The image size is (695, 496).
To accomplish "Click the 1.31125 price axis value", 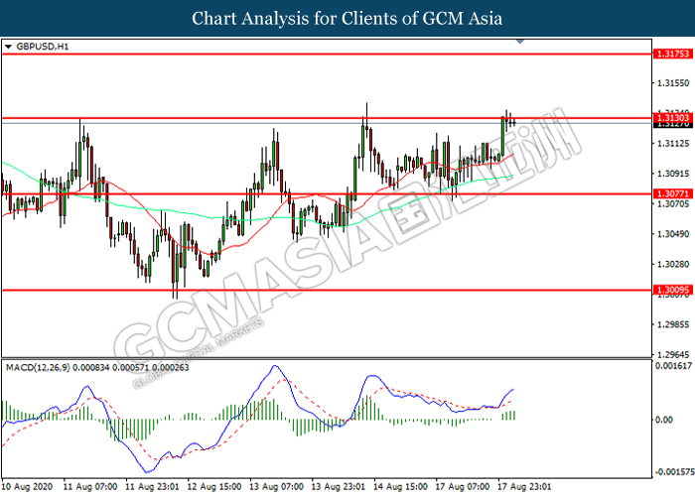I will (673, 144).
